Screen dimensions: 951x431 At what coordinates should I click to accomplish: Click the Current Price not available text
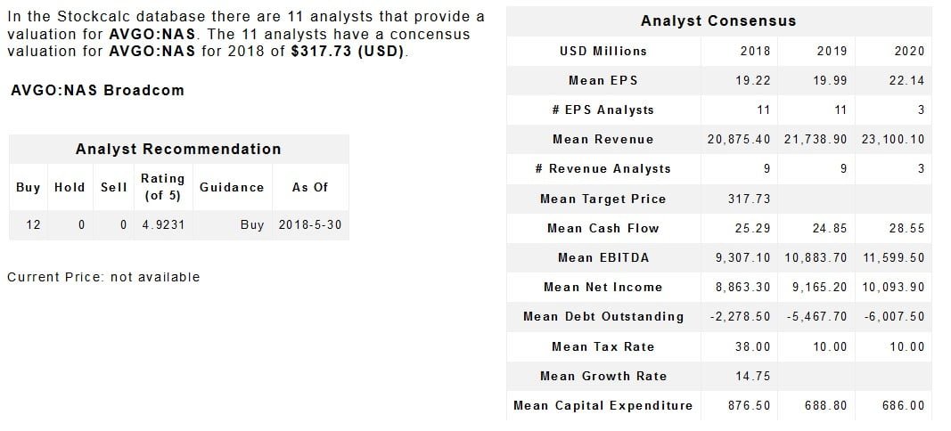(x=103, y=277)
